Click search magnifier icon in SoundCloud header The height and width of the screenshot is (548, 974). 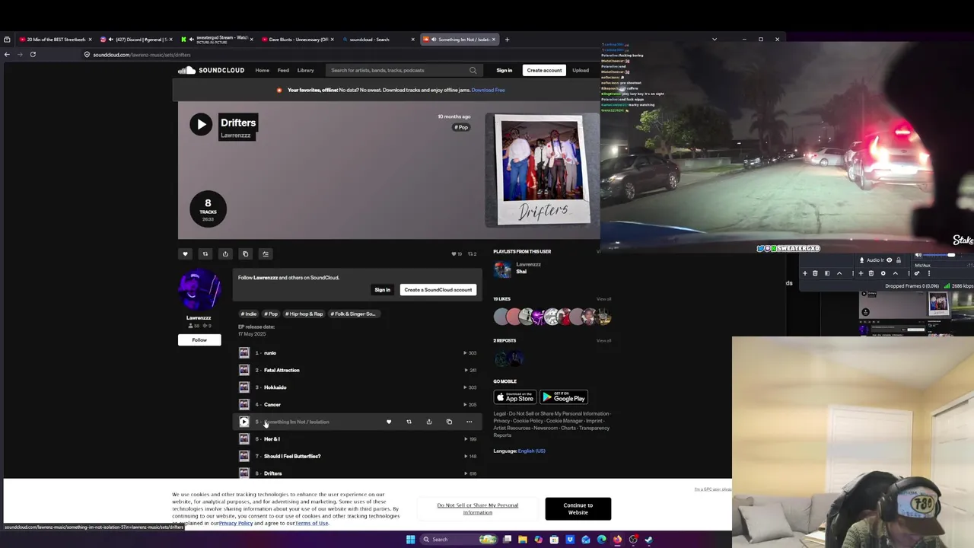click(x=473, y=70)
